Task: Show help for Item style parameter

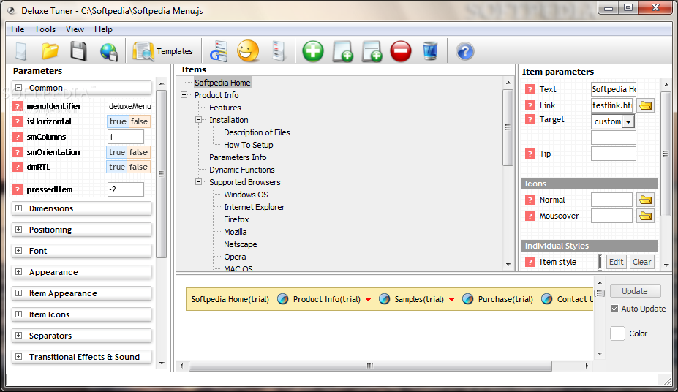Action: point(530,262)
